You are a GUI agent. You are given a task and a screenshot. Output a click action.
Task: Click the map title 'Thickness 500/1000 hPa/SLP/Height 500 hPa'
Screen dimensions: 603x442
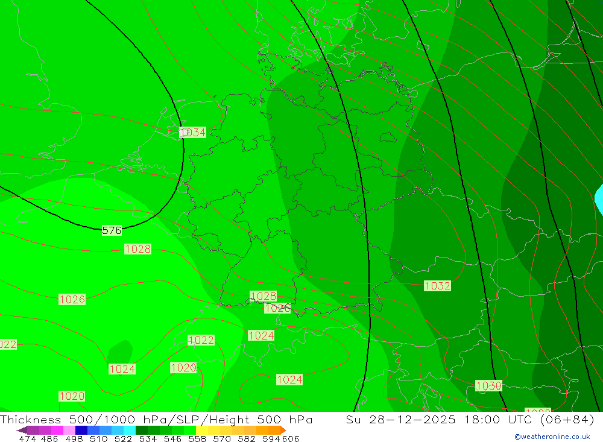tap(156, 419)
